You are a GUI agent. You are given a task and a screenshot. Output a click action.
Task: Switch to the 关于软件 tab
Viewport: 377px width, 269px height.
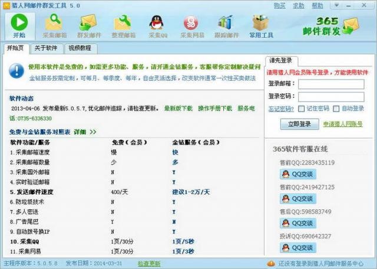[46, 48]
